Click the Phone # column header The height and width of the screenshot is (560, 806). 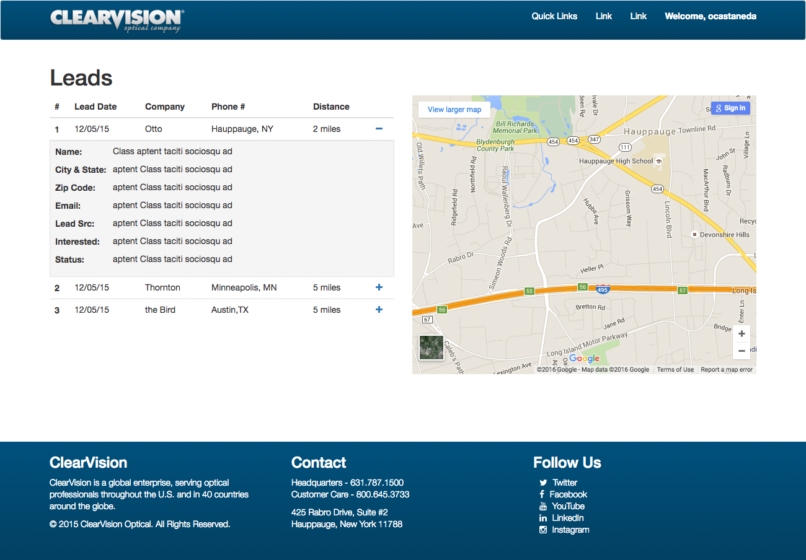pos(228,107)
